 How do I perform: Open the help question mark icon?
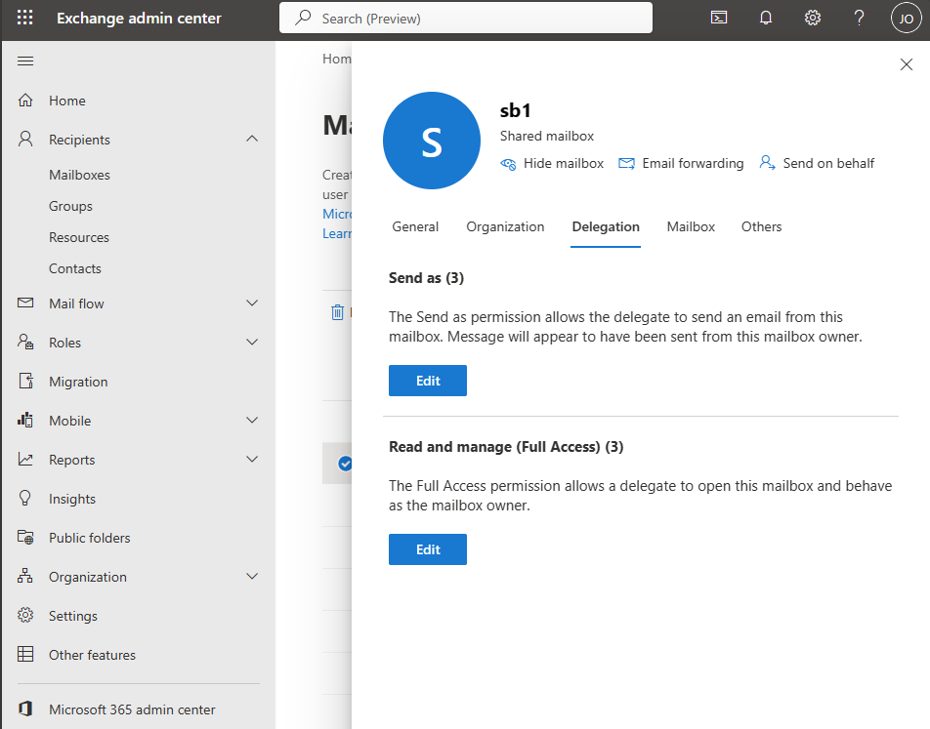click(x=859, y=18)
